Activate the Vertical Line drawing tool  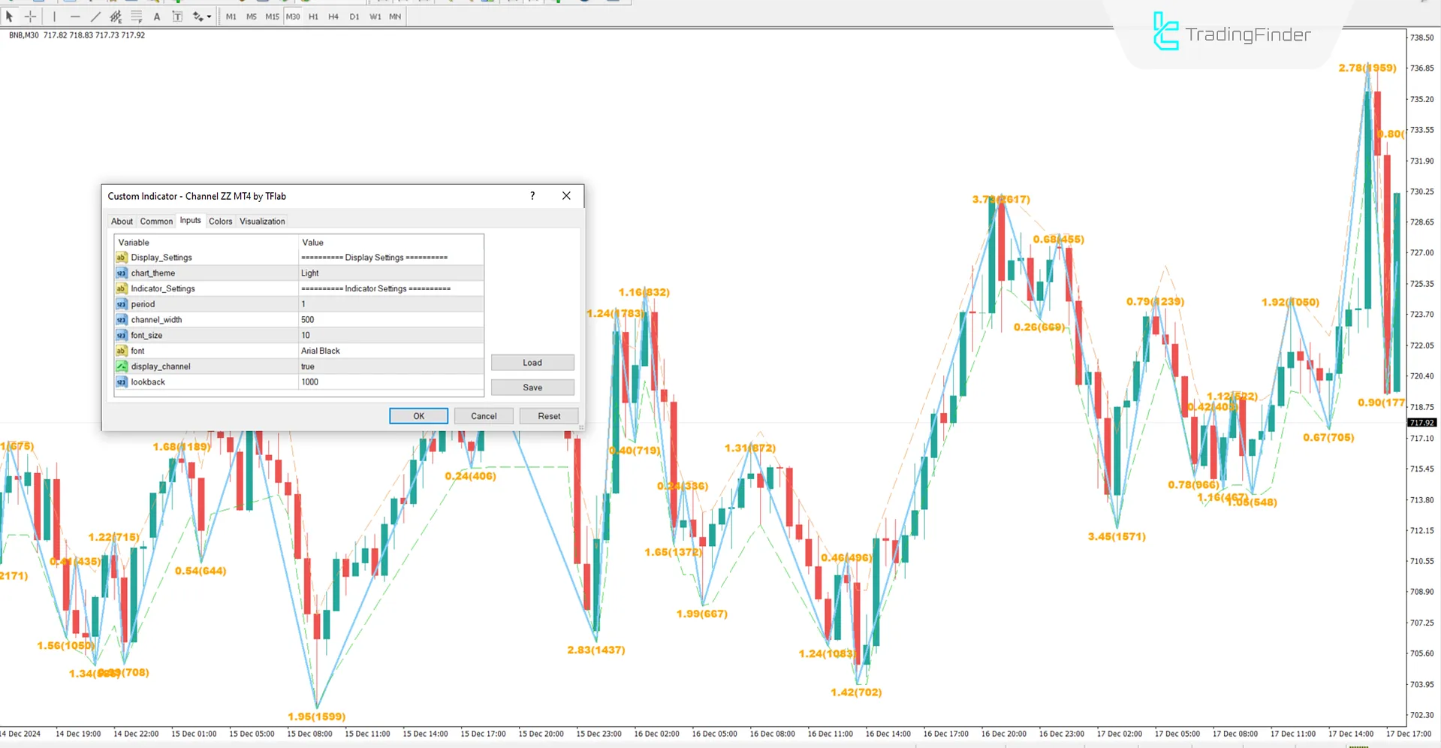pos(55,16)
